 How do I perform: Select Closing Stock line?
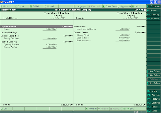coord(83,35)
